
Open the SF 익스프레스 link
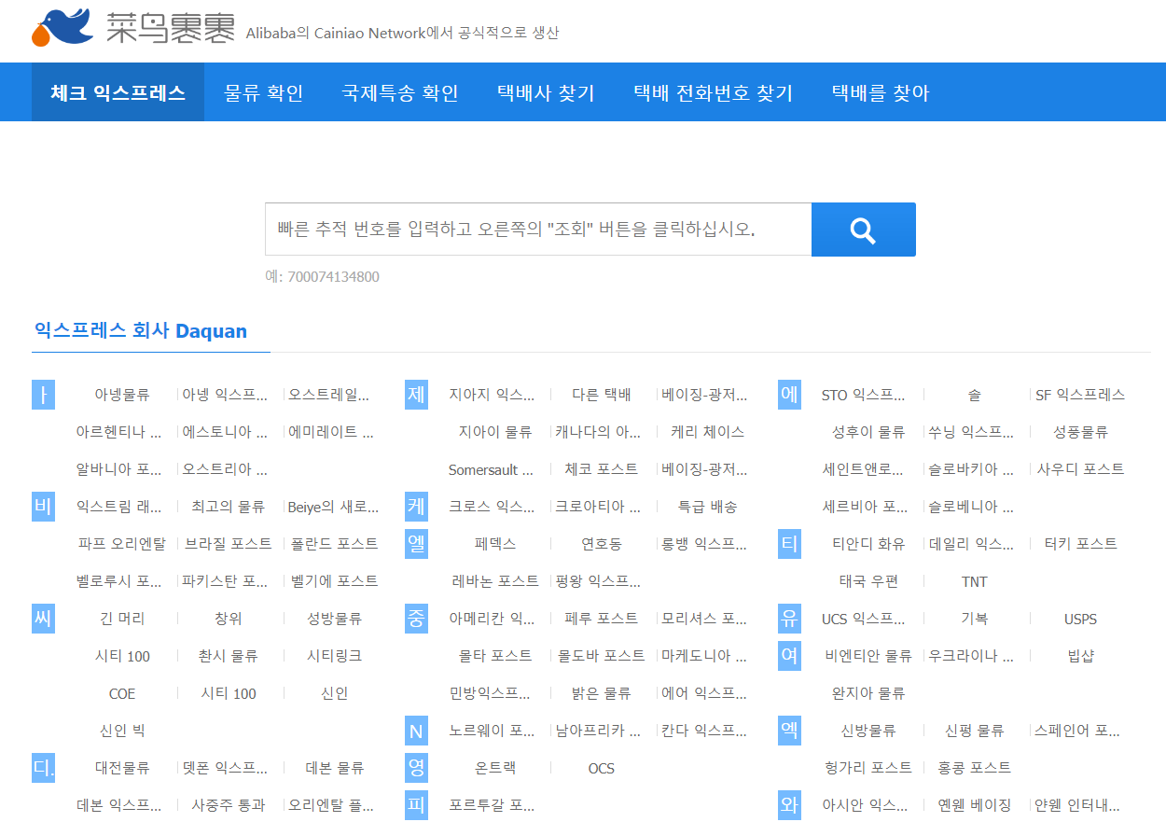pyautogui.click(x=1080, y=395)
